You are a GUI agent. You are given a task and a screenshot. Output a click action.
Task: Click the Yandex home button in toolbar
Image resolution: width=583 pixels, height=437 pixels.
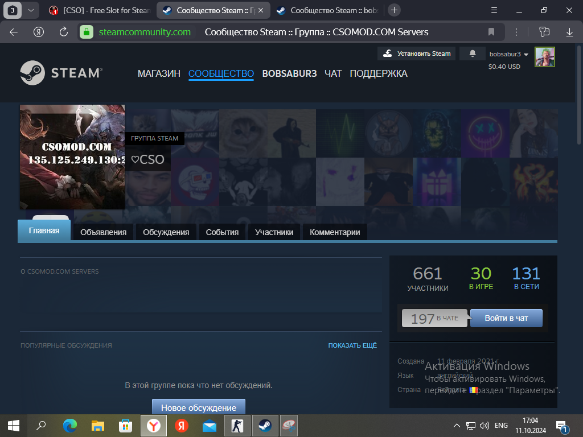pyautogui.click(x=39, y=32)
